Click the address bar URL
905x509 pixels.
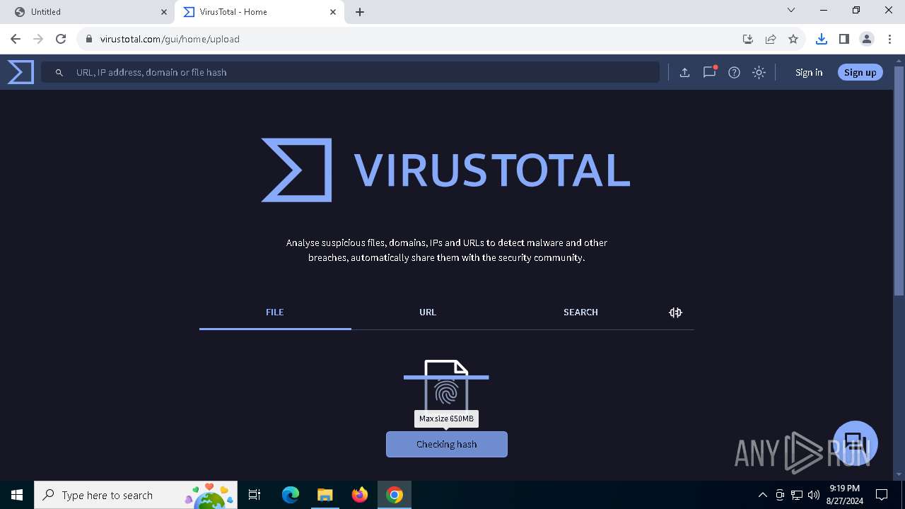click(x=170, y=39)
